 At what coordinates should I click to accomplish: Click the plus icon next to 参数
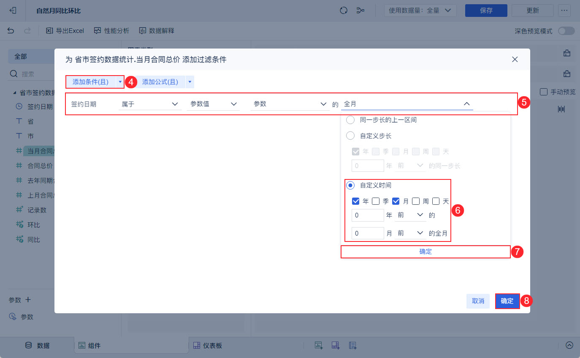28,300
